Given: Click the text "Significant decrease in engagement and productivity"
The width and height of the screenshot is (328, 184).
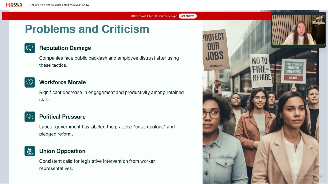Looking at the screenshot, I should point(95,92).
